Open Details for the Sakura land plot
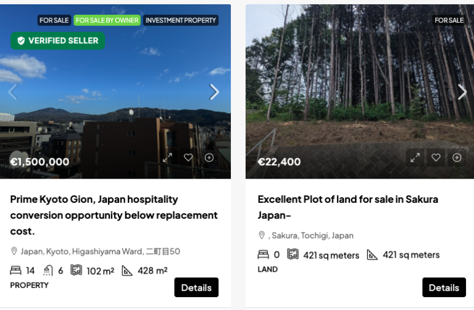Viewport: 474px width, 310px height. pos(444,287)
